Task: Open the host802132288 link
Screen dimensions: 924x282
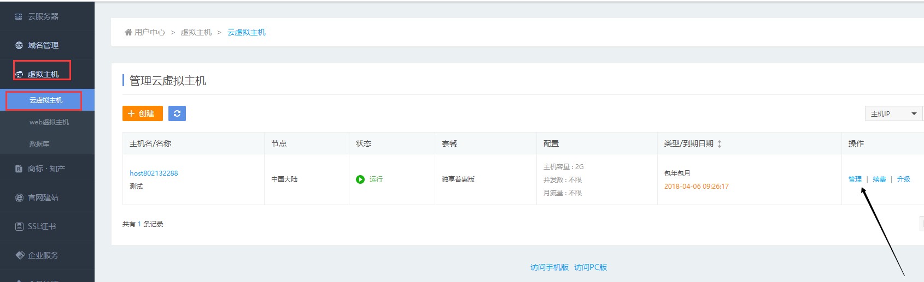Action: pos(154,173)
